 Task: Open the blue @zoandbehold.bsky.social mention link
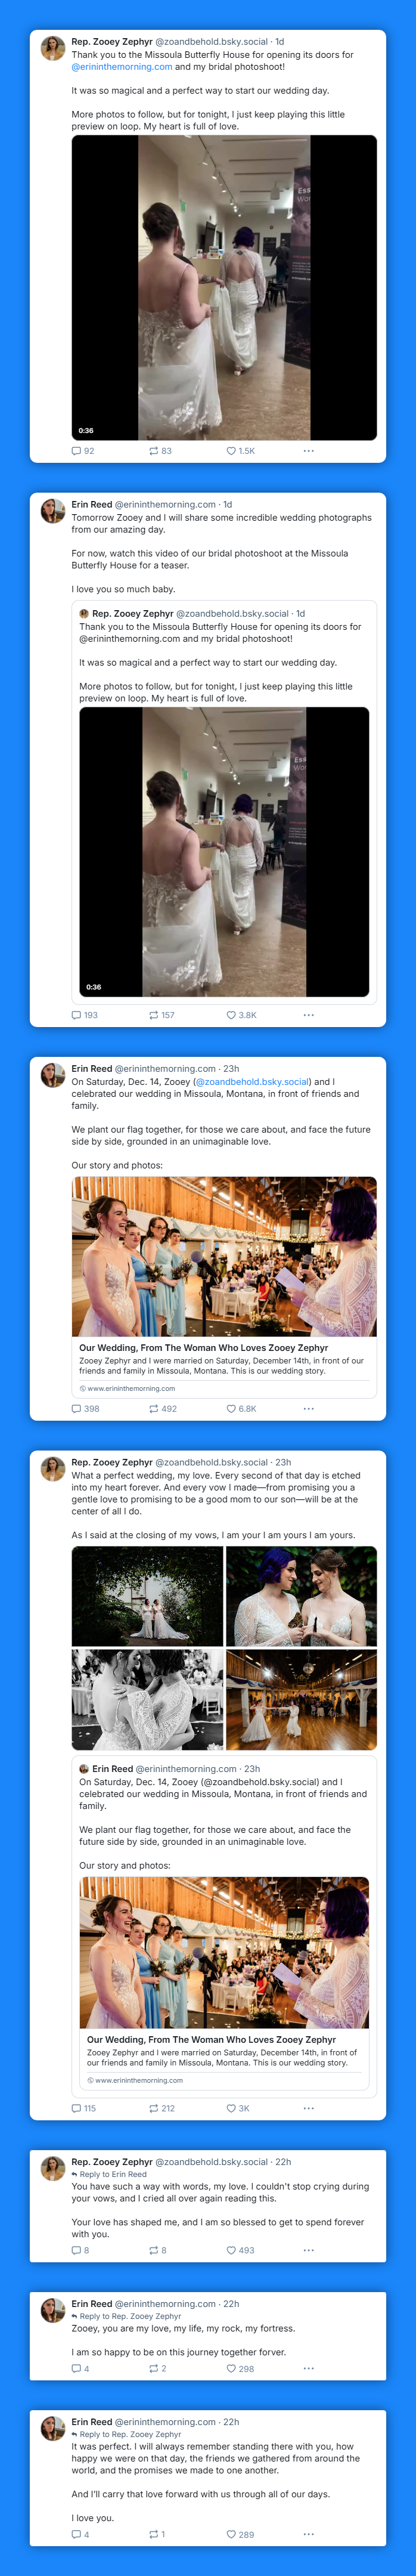point(252,1082)
